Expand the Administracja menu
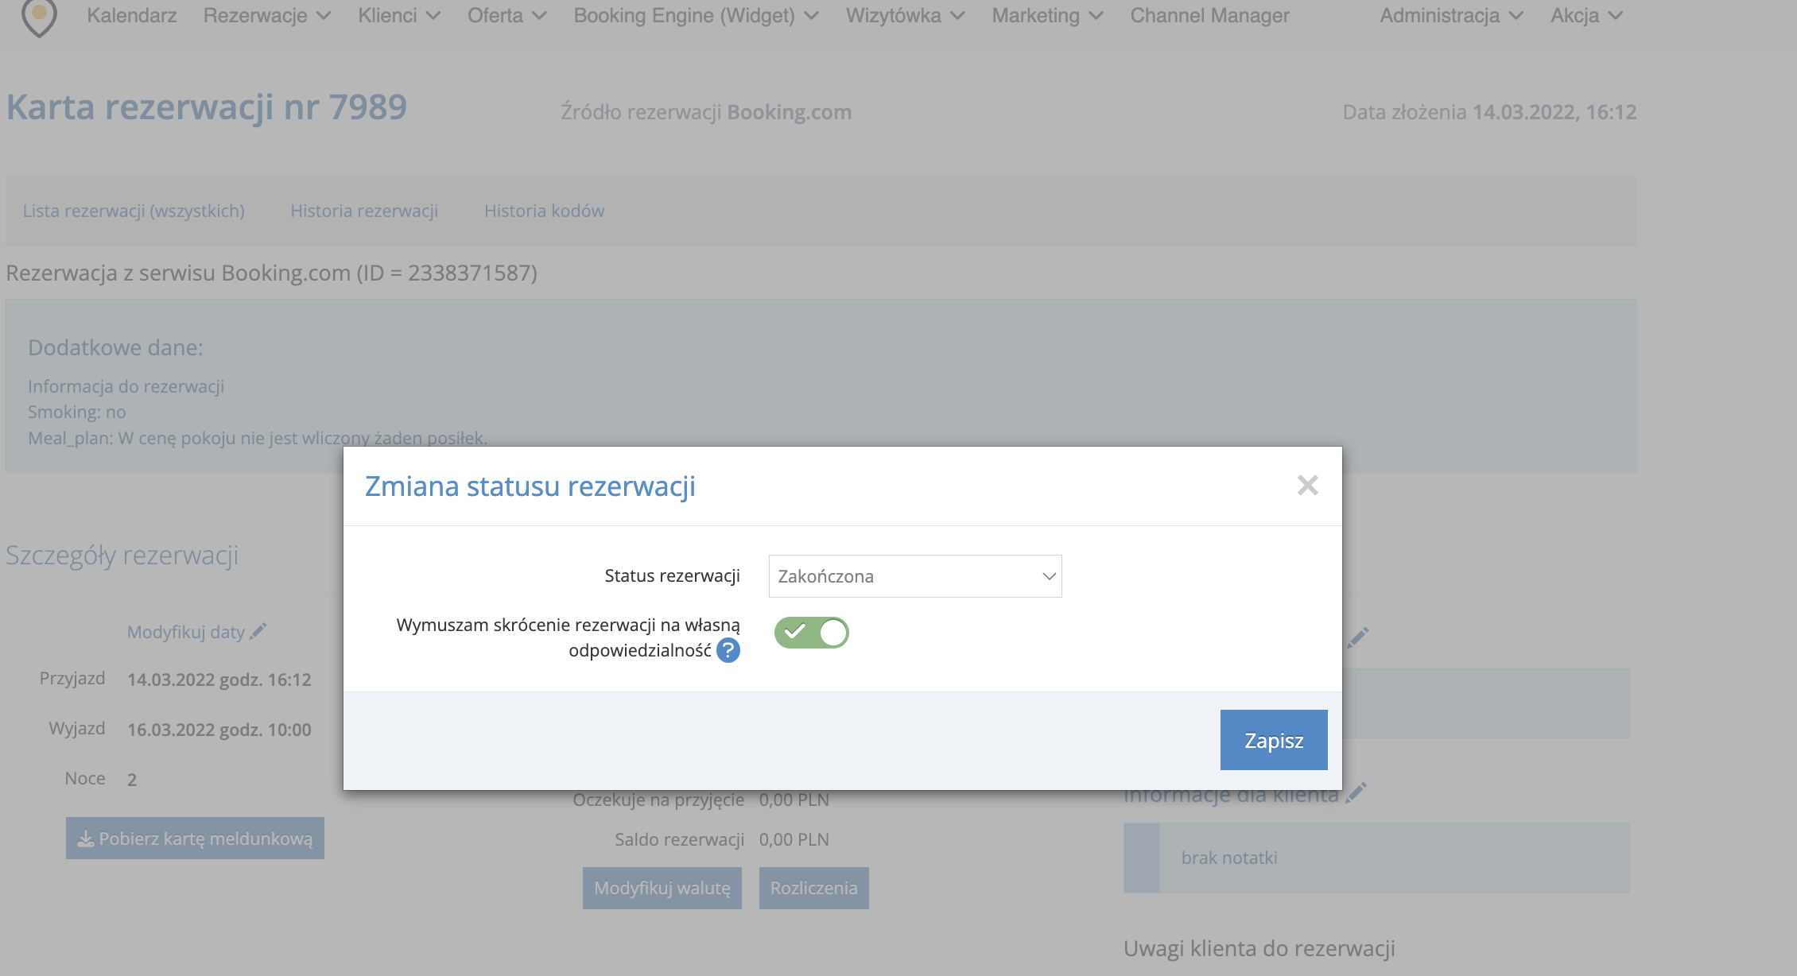The image size is (1797, 976). [1450, 16]
